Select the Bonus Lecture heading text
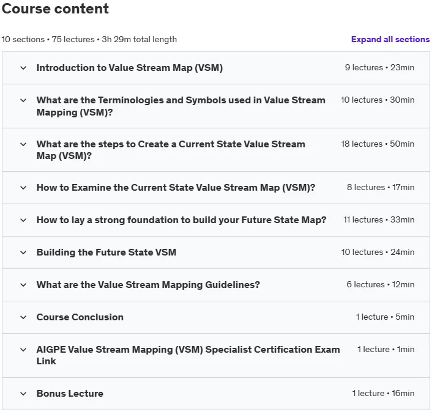The image size is (432, 412). [70, 394]
